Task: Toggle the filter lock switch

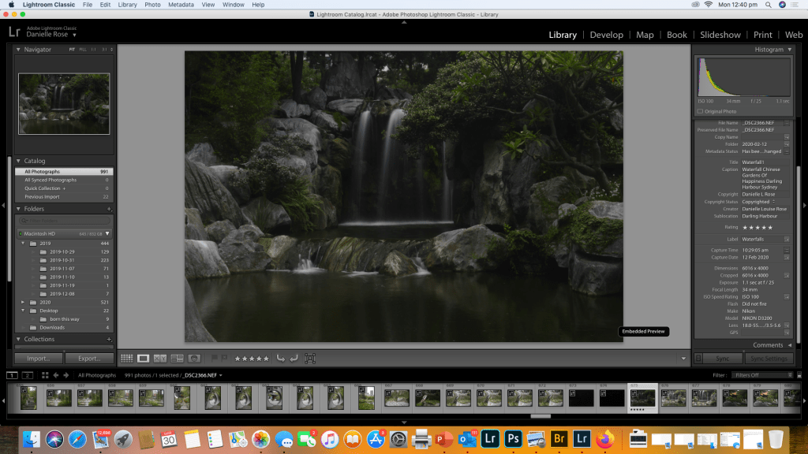Action: point(800,375)
